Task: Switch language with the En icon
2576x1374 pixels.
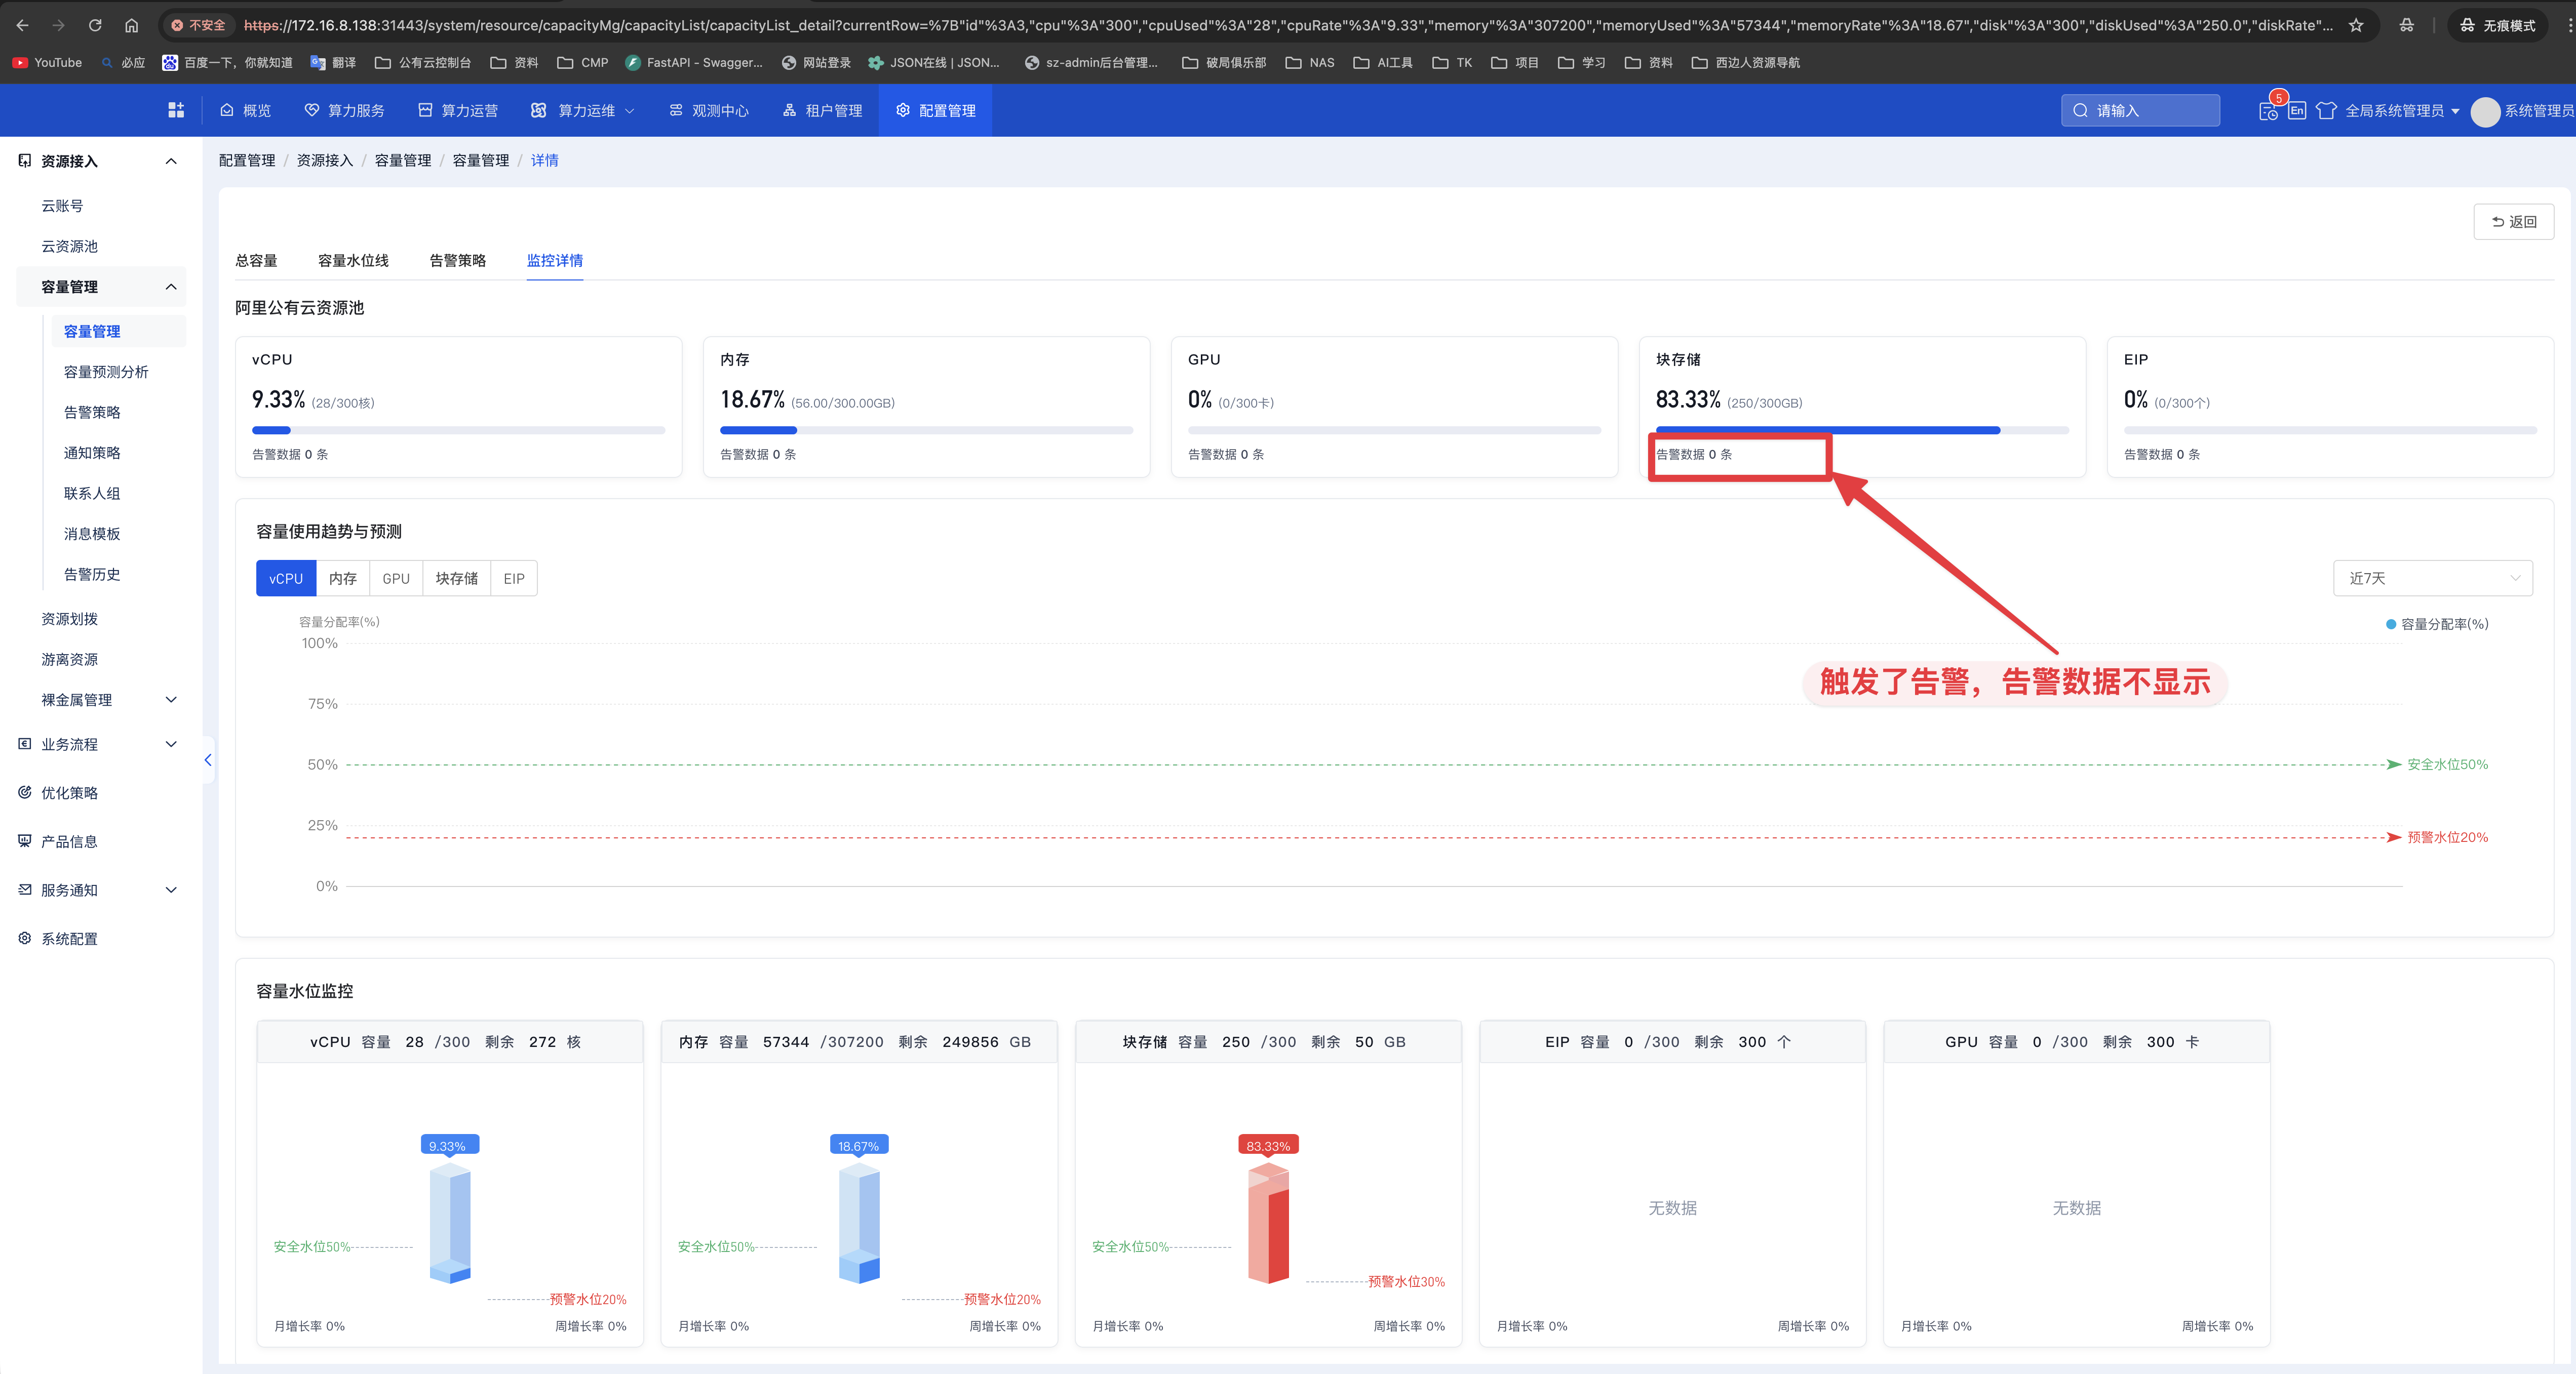Action: click(x=2297, y=110)
